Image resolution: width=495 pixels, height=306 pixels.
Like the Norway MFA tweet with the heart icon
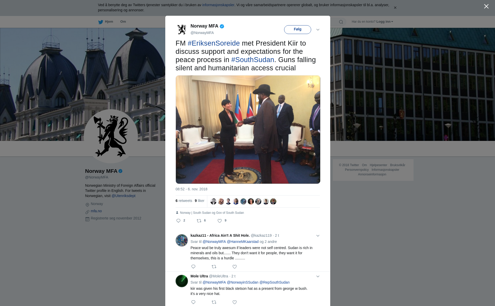point(220,221)
